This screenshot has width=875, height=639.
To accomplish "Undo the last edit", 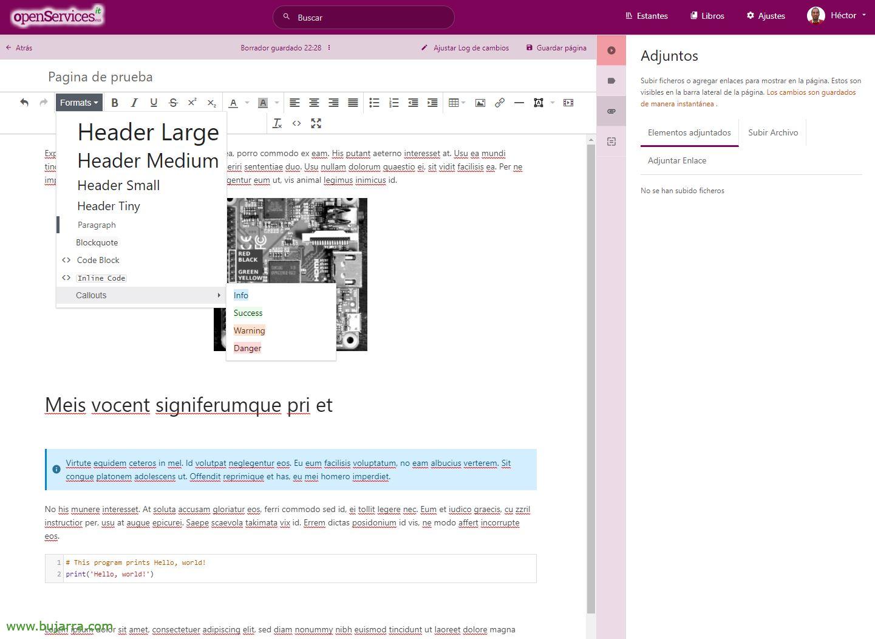I will coord(24,103).
